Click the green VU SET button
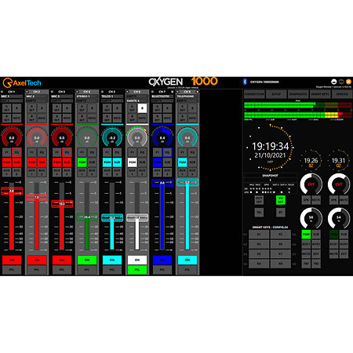The height and width of the screenshot is (353, 353). tap(281, 200)
